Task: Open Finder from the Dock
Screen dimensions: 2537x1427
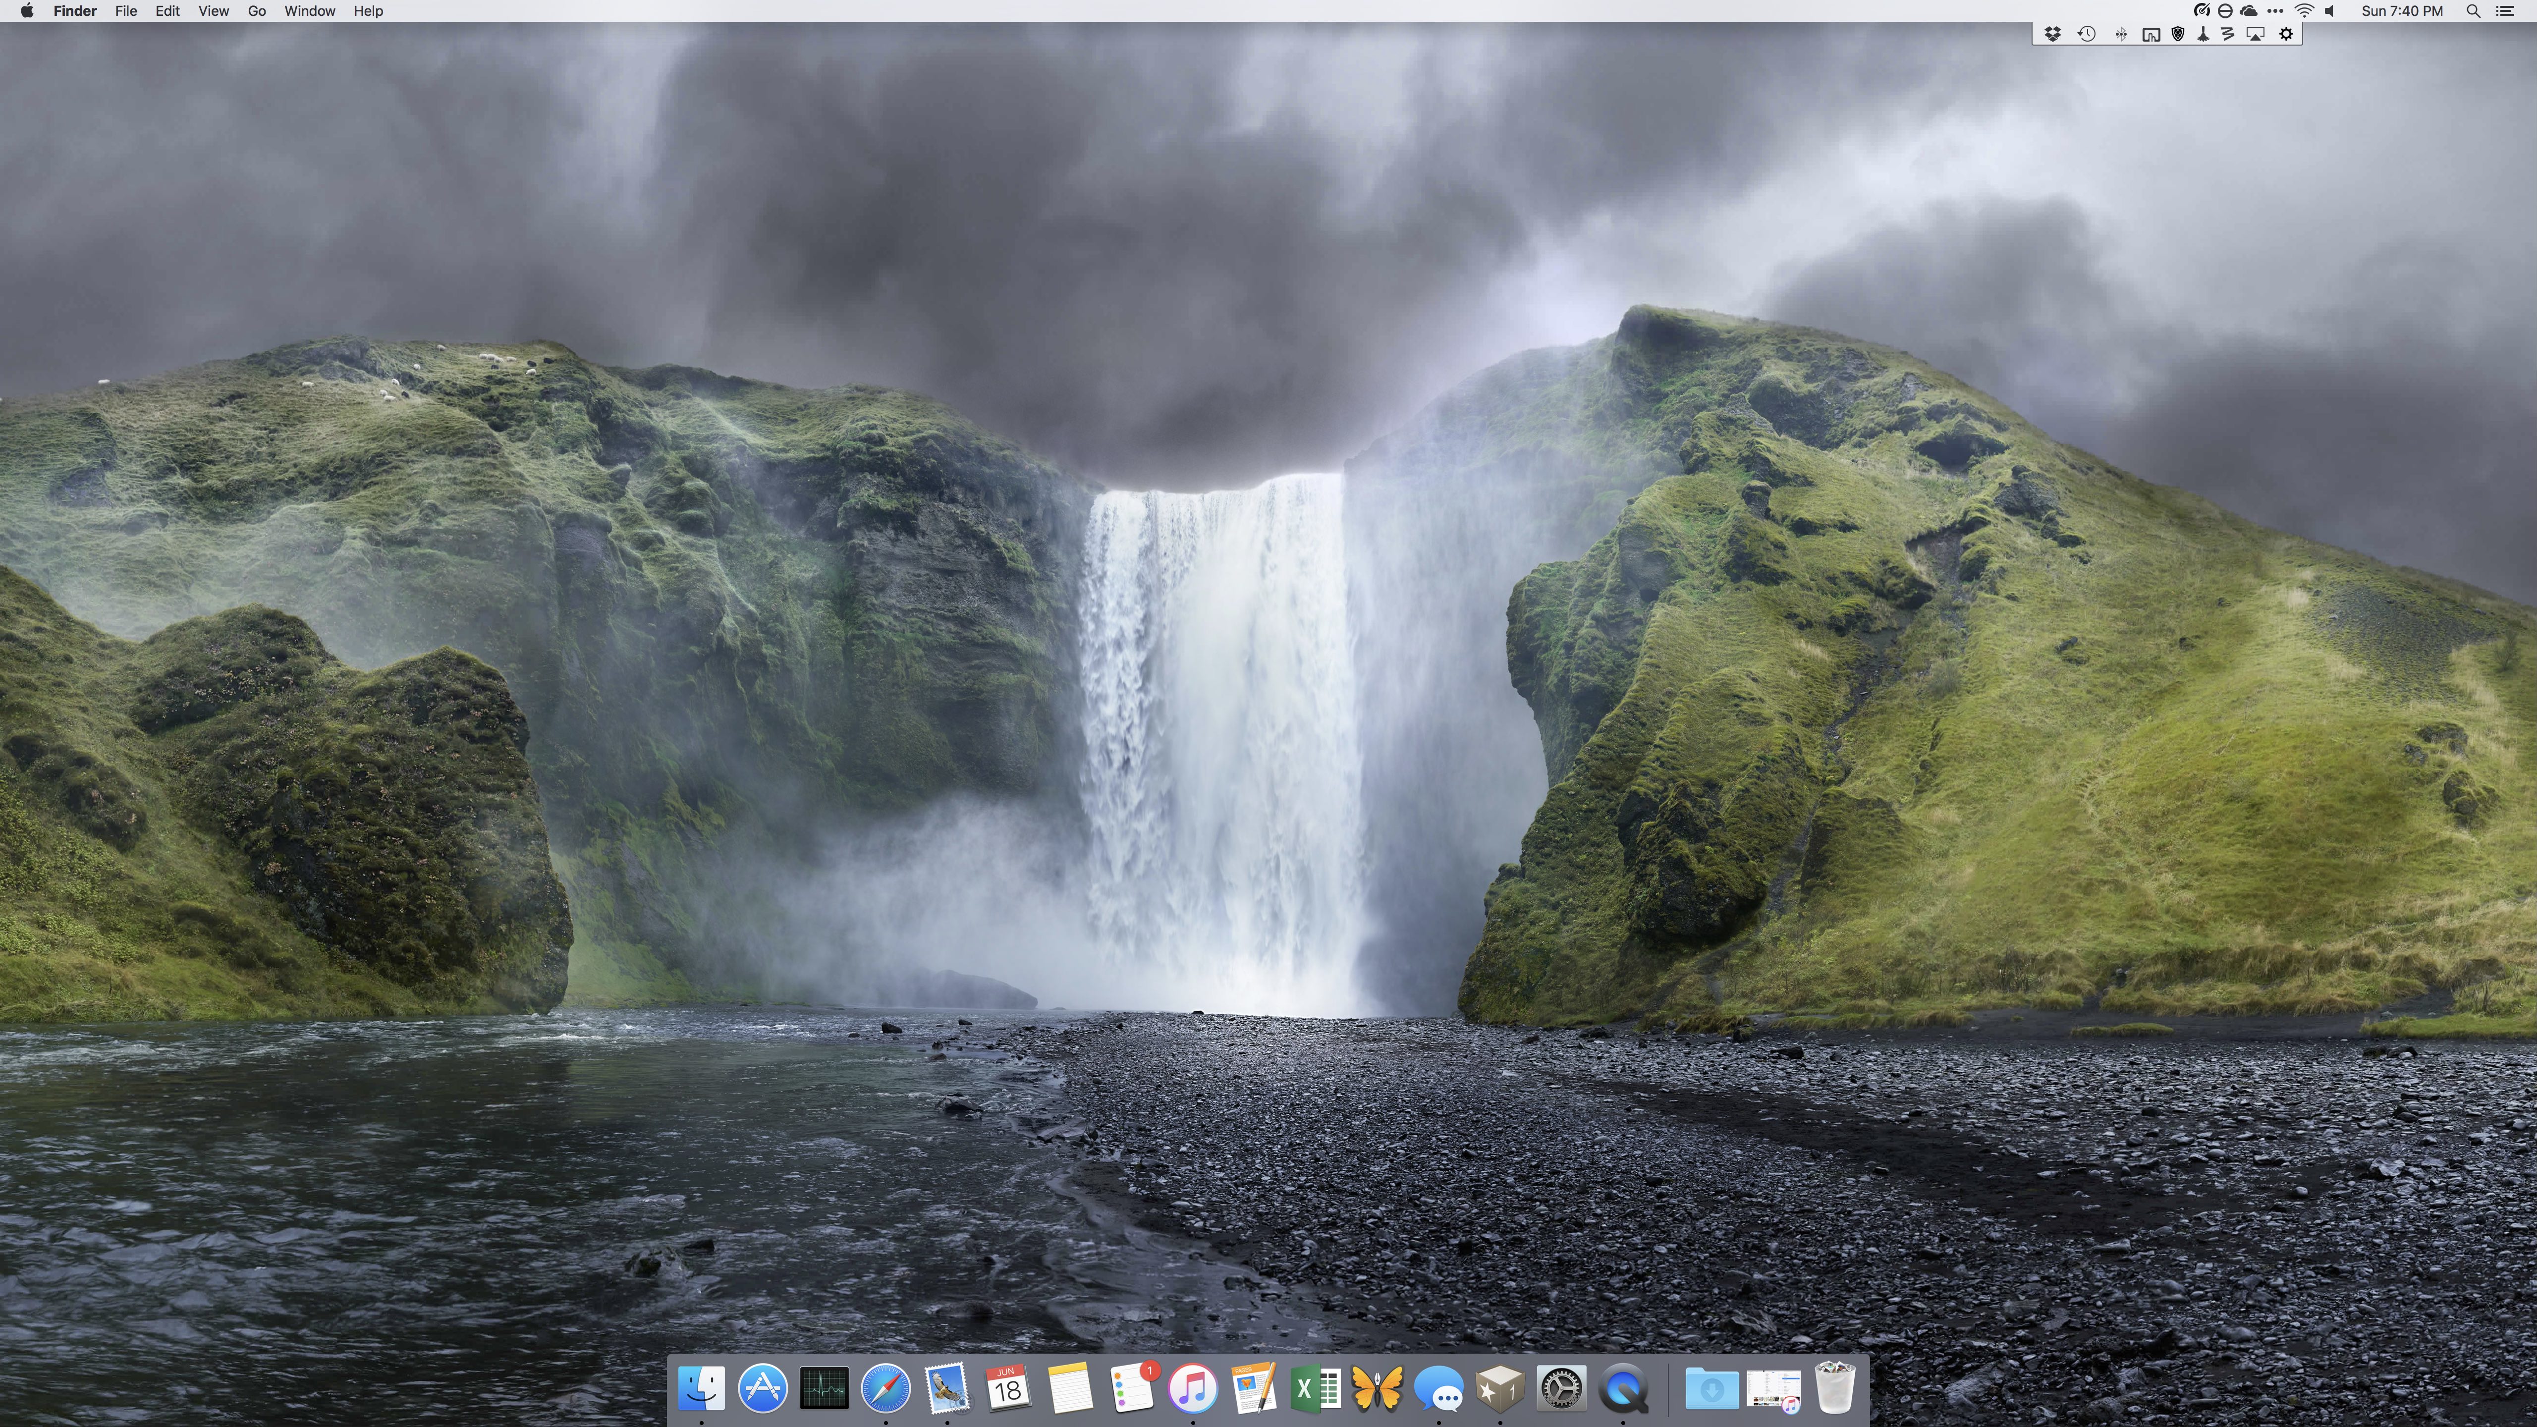Action: click(701, 1388)
